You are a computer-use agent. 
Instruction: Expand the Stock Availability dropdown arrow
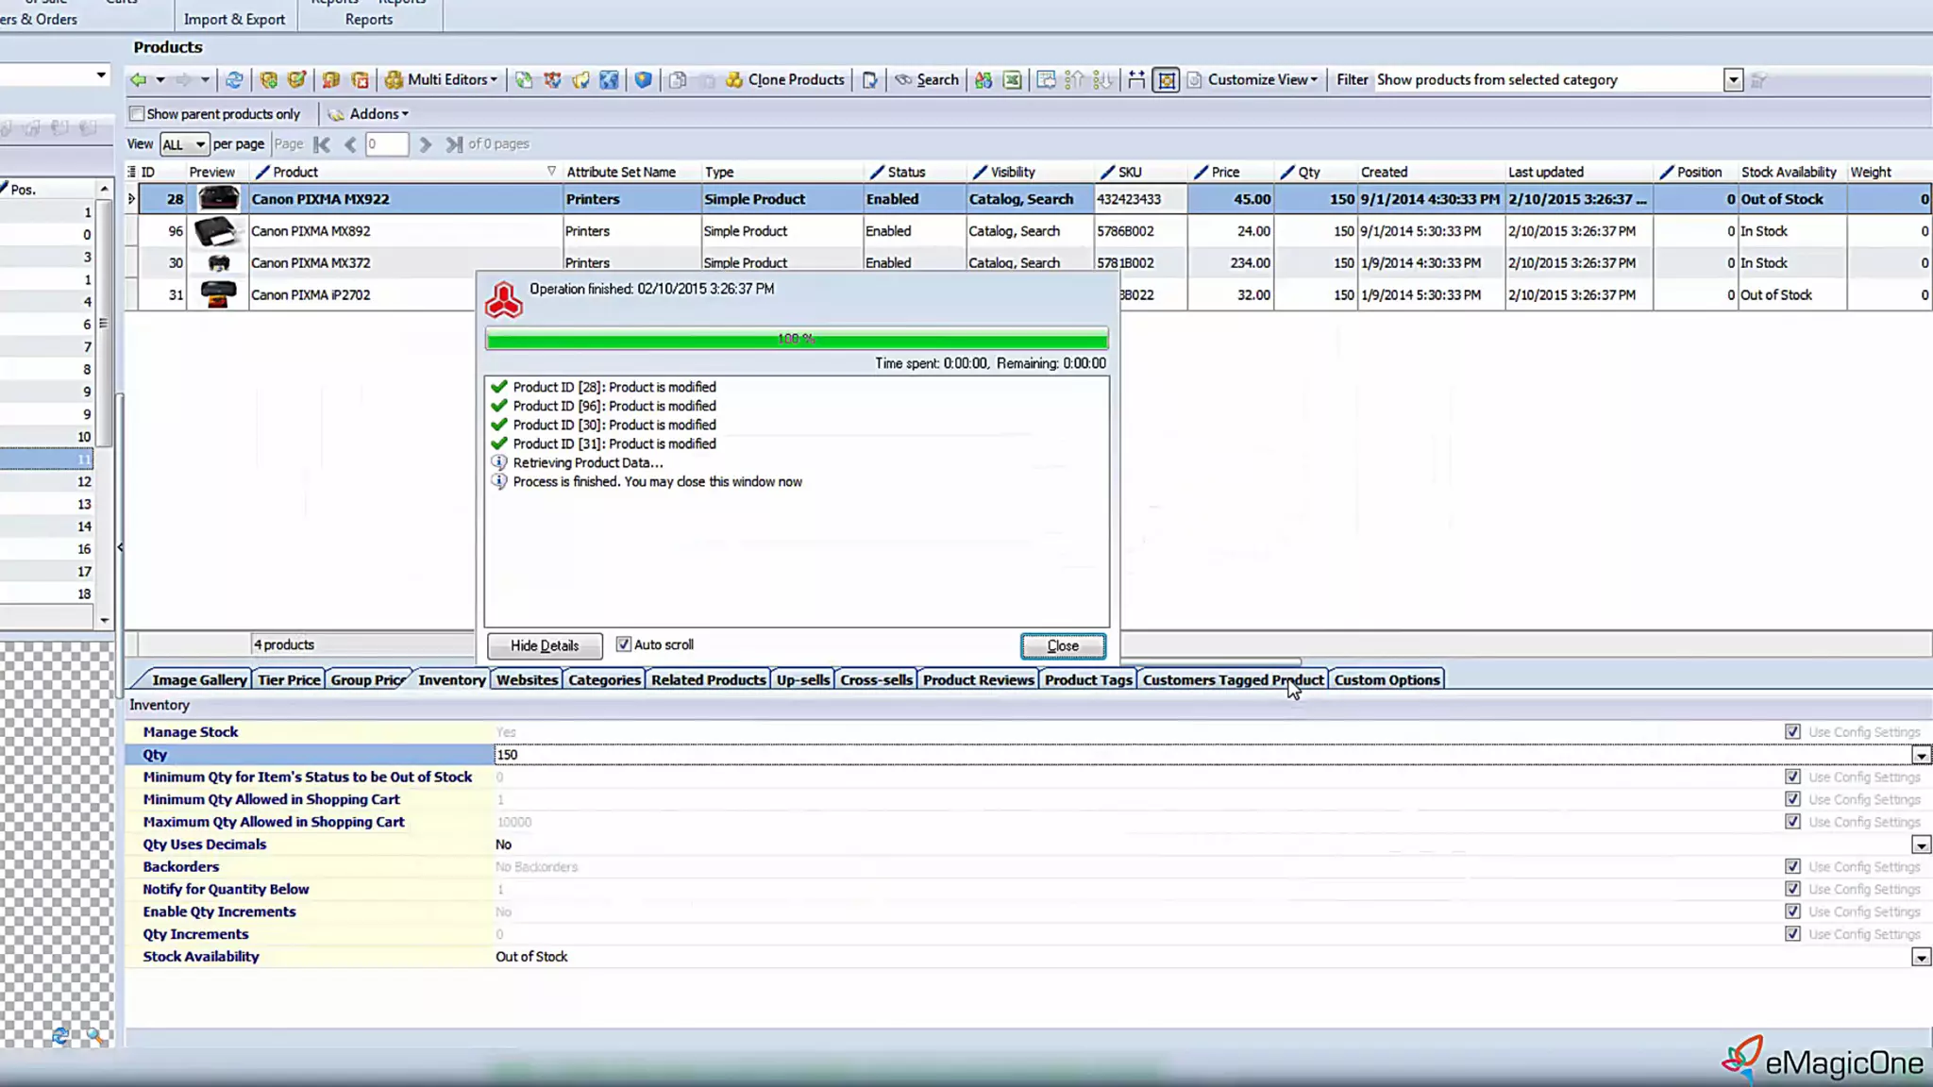pyautogui.click(x=1921, y=957)
